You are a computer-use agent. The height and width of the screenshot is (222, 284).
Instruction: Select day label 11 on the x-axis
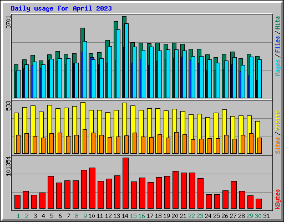[100, 216]
